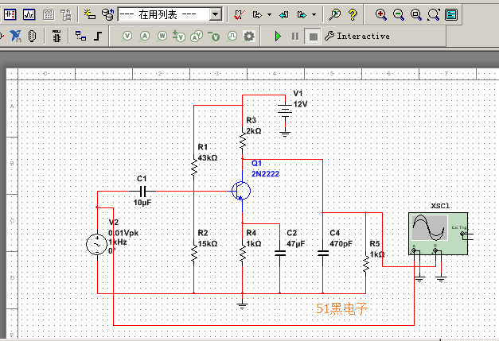Place a Current probe (A)

click(x=145, y=36)
